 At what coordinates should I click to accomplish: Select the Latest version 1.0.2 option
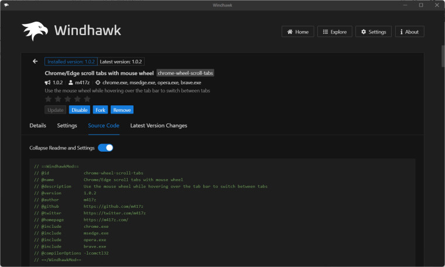click(x=121, y=61)
